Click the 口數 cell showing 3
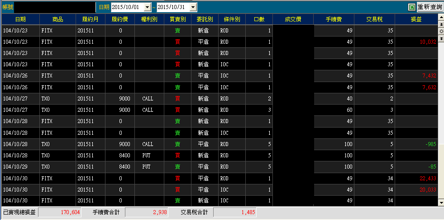The width and height of the screenshot is (444, 220). (259, 110)
